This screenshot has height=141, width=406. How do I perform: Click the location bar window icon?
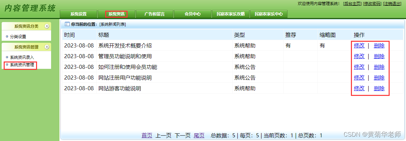pos(67,24)
